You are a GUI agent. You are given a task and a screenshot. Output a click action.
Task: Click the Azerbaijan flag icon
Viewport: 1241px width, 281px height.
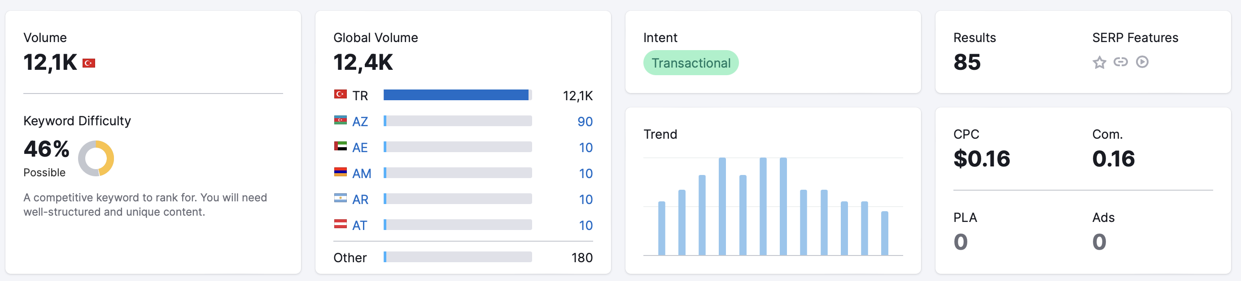pyautogui.click(x=340, y=120)
